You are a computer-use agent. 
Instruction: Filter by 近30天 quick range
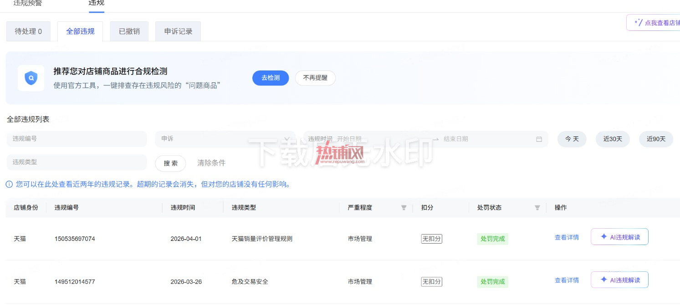point(613,139)
